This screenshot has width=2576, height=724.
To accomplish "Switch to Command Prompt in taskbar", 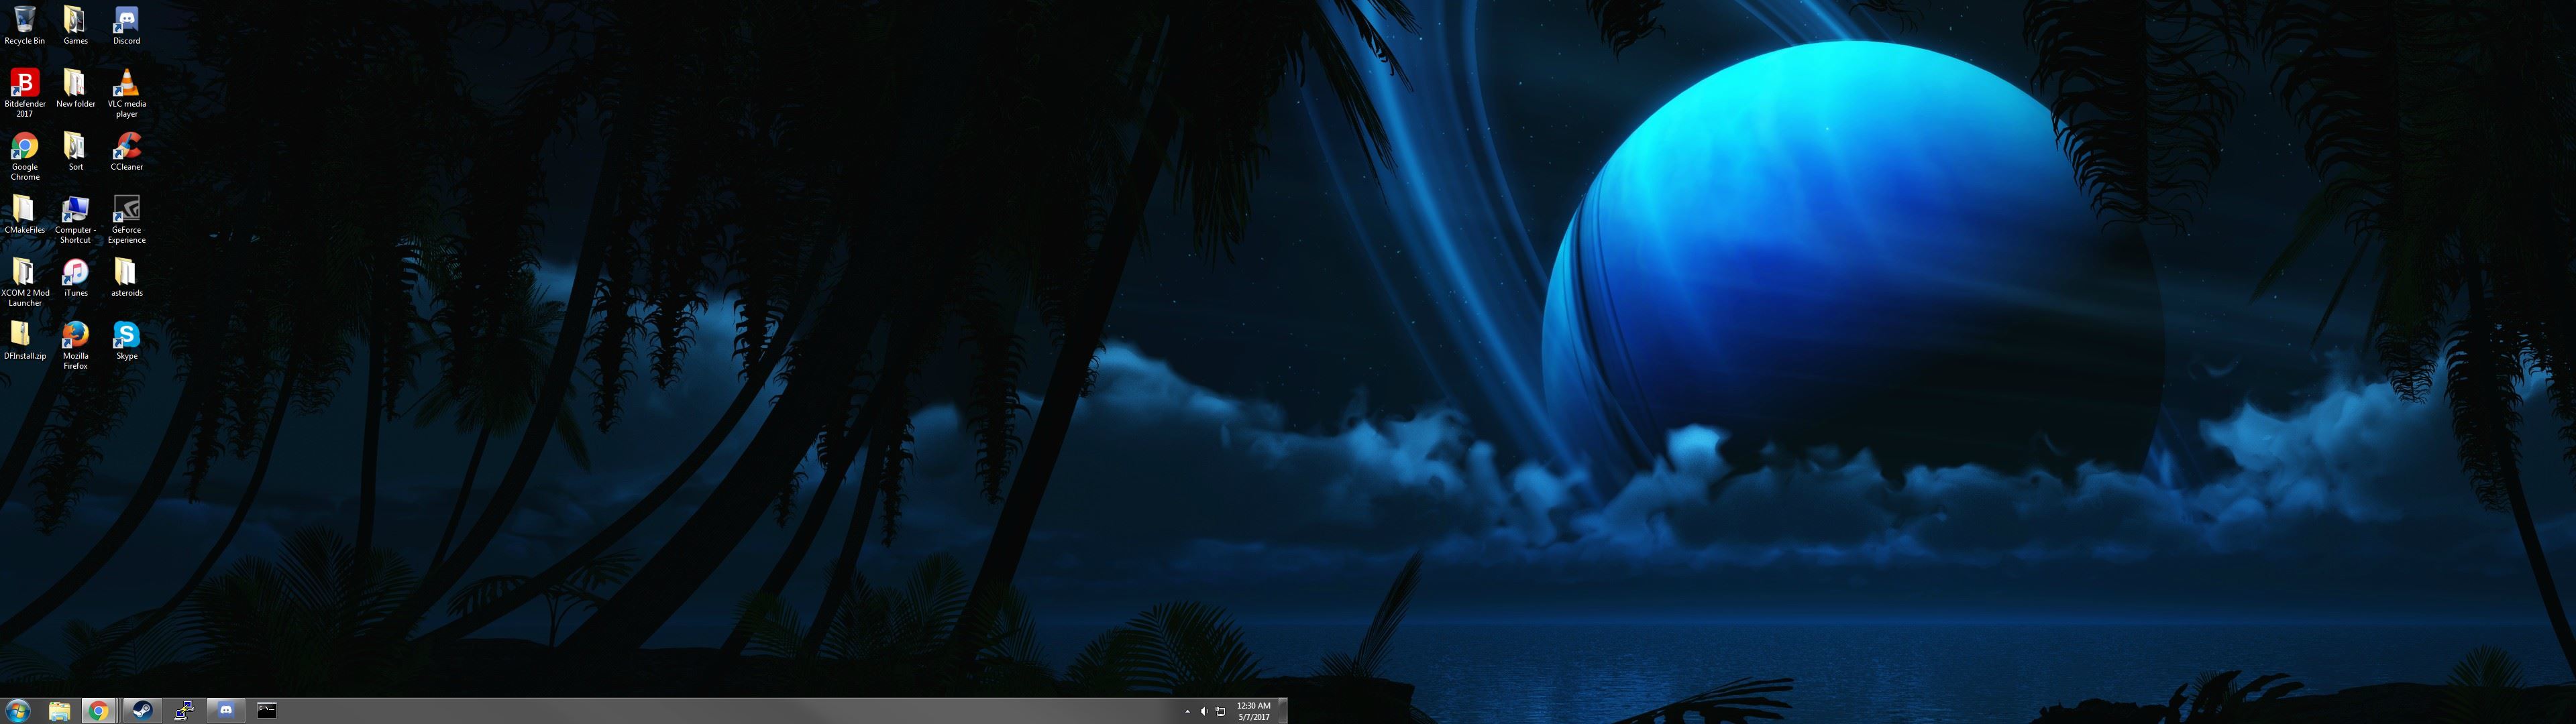I will 267,711.
